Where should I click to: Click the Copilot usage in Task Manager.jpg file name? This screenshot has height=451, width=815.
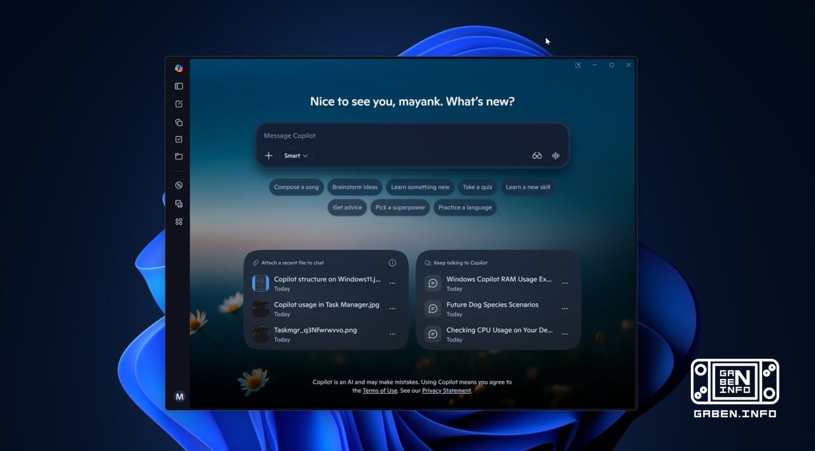coord(327,305)
